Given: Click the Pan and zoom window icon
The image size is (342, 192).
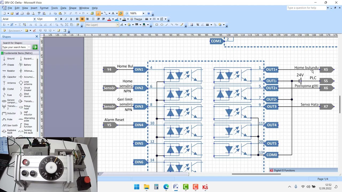Looking at the screenshot, I should [127, 13].
